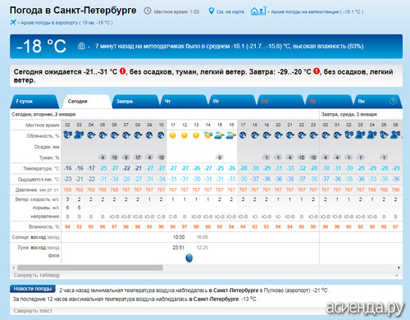Click the airplane icon for airport archive
This screenshot has height=320, width=410.
click(13, 22)
